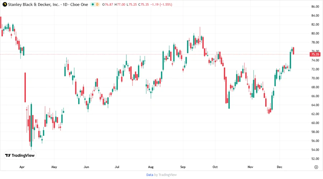Screen dimensions: 323x179
Task: Click the 74.00 price axis label
Action: coord(315,60)
